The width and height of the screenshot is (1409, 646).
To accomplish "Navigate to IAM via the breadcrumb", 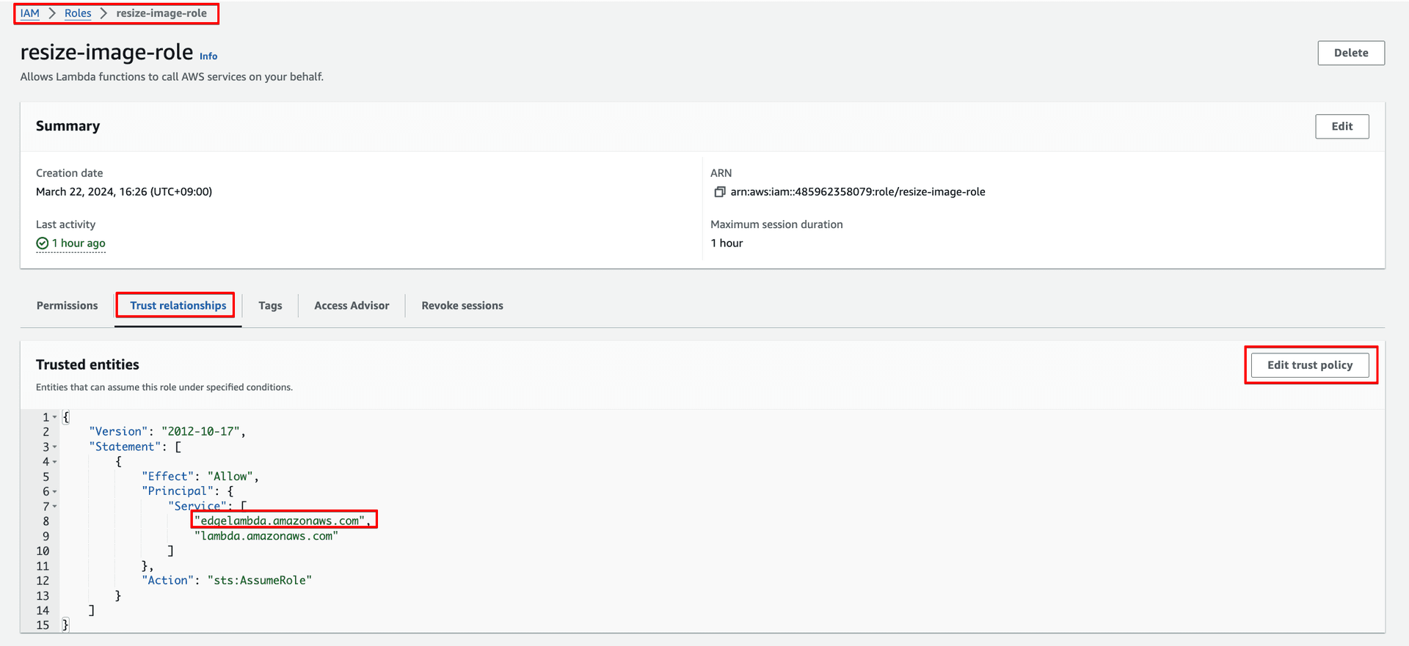I will [30, 13].
